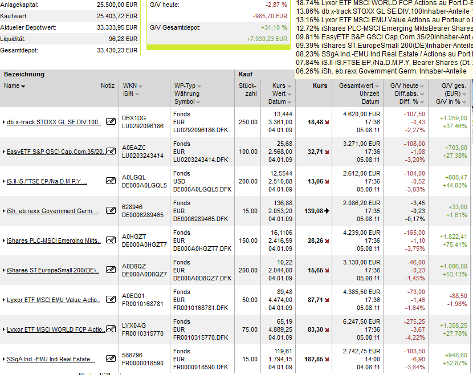
Task: Click WKN A0HGZT cell
Action: point(133,237)
